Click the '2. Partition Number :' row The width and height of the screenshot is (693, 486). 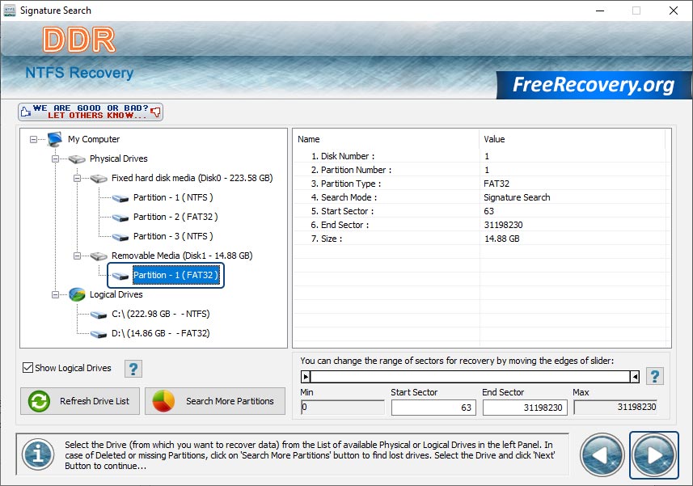click(x=480, y=170)
